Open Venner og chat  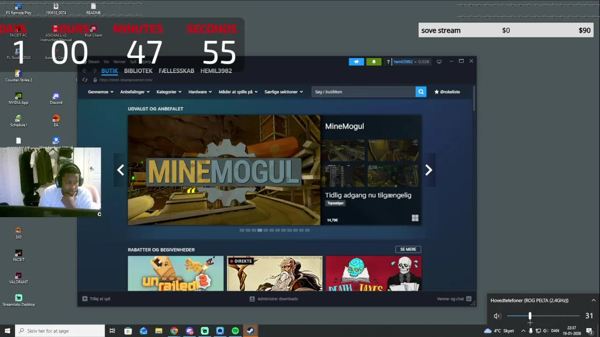pos(454,299)
